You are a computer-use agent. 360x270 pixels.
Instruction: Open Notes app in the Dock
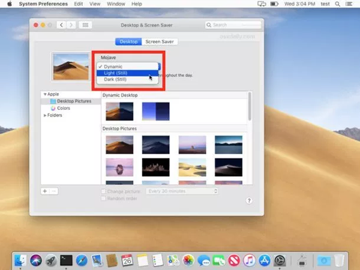tap(142, 260)
